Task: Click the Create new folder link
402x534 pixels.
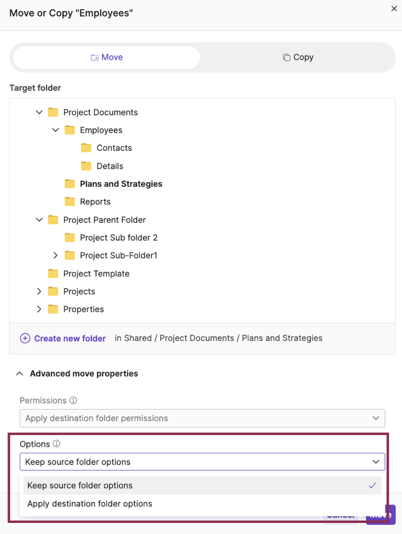Action: 70,338
